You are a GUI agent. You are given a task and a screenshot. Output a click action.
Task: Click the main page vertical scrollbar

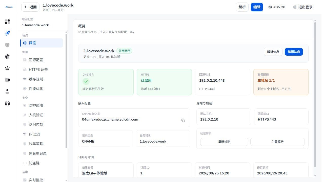(315, 95)
